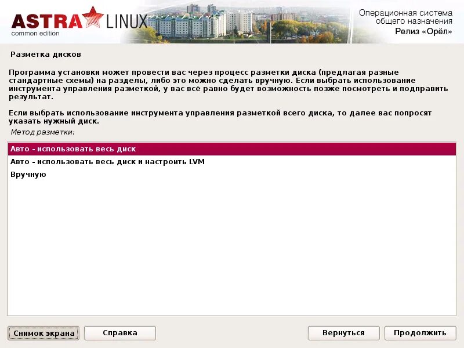The height and width of the screenshot is (348, 464).
Task: Select 'Авто - использовать весь диск' option
Action: (231, 149)
